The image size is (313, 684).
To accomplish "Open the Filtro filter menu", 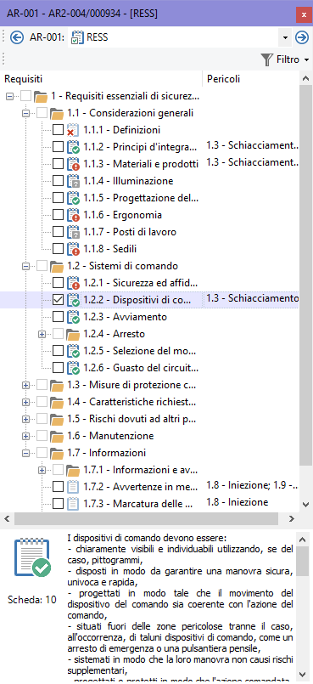I will (286, 59).
